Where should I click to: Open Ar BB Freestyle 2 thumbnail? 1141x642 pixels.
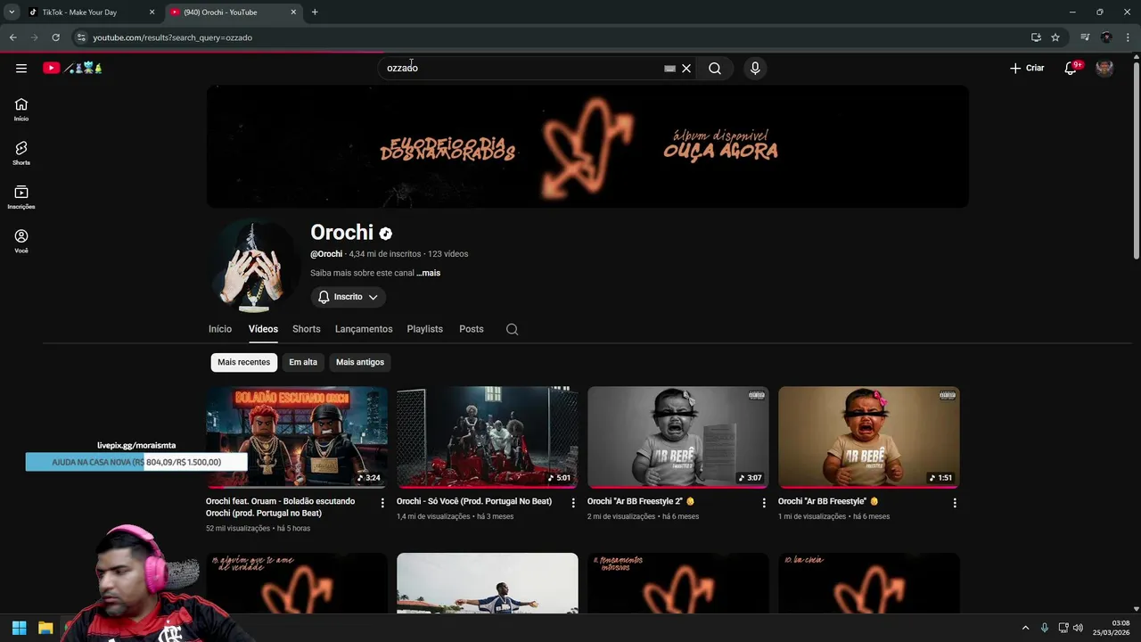tap(678, 437)
